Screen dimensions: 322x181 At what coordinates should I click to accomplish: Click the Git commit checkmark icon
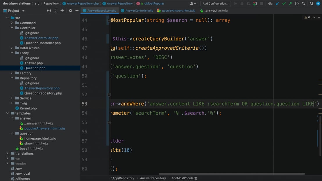(x=284, y=3)
